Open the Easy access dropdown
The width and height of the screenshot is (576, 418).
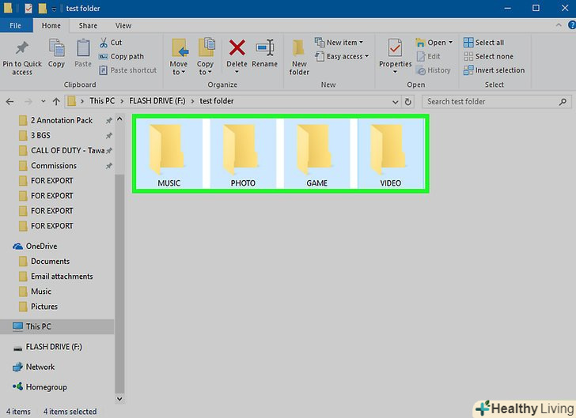click(x=342, y=57)
